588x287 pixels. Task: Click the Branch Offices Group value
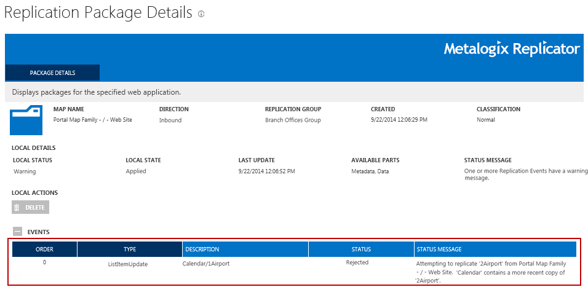pyautogui.click(x=293, y=120)
